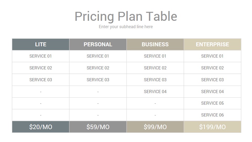Screen dimensions: 252x142
Task: Select SERVICE 02 in the Business column
Action: (155, 68)
